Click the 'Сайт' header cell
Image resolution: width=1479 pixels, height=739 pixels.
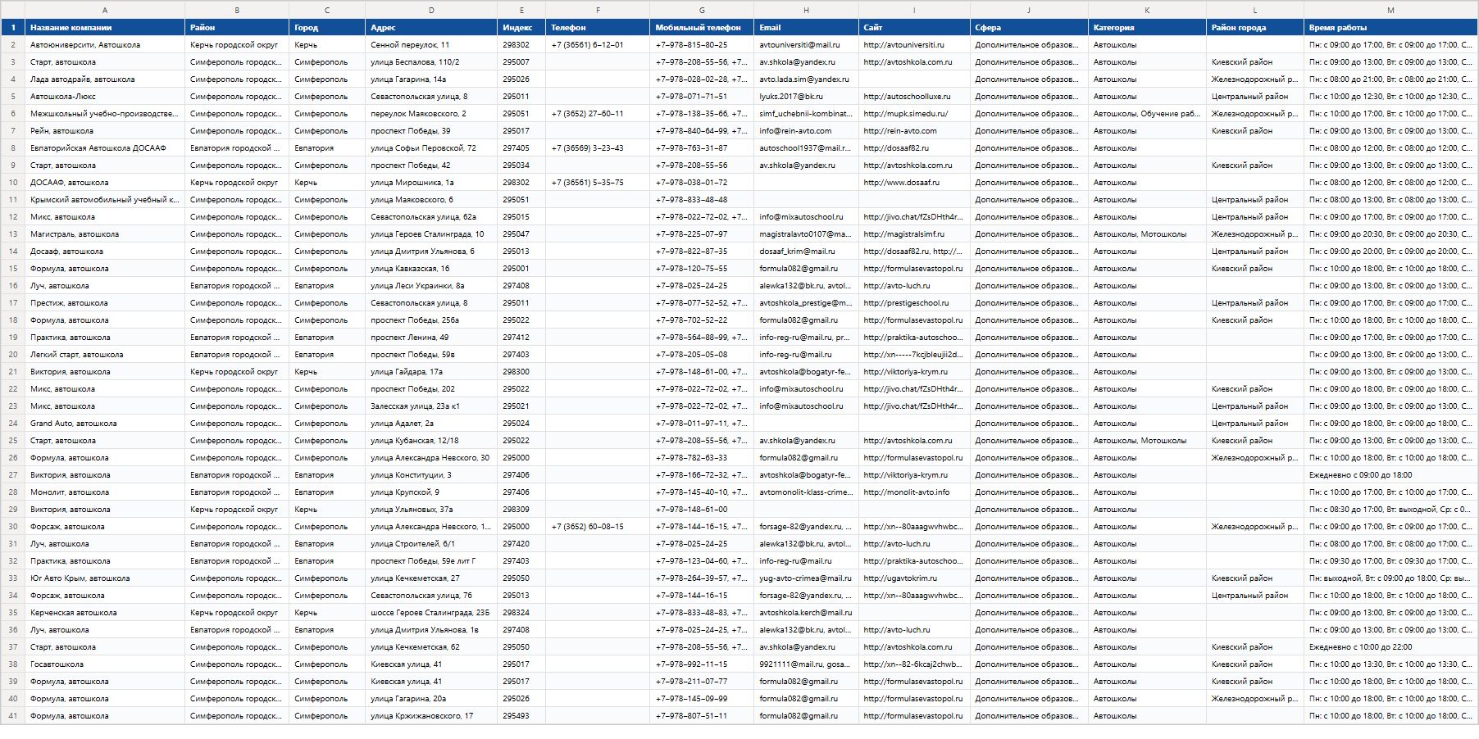[914, 28]
